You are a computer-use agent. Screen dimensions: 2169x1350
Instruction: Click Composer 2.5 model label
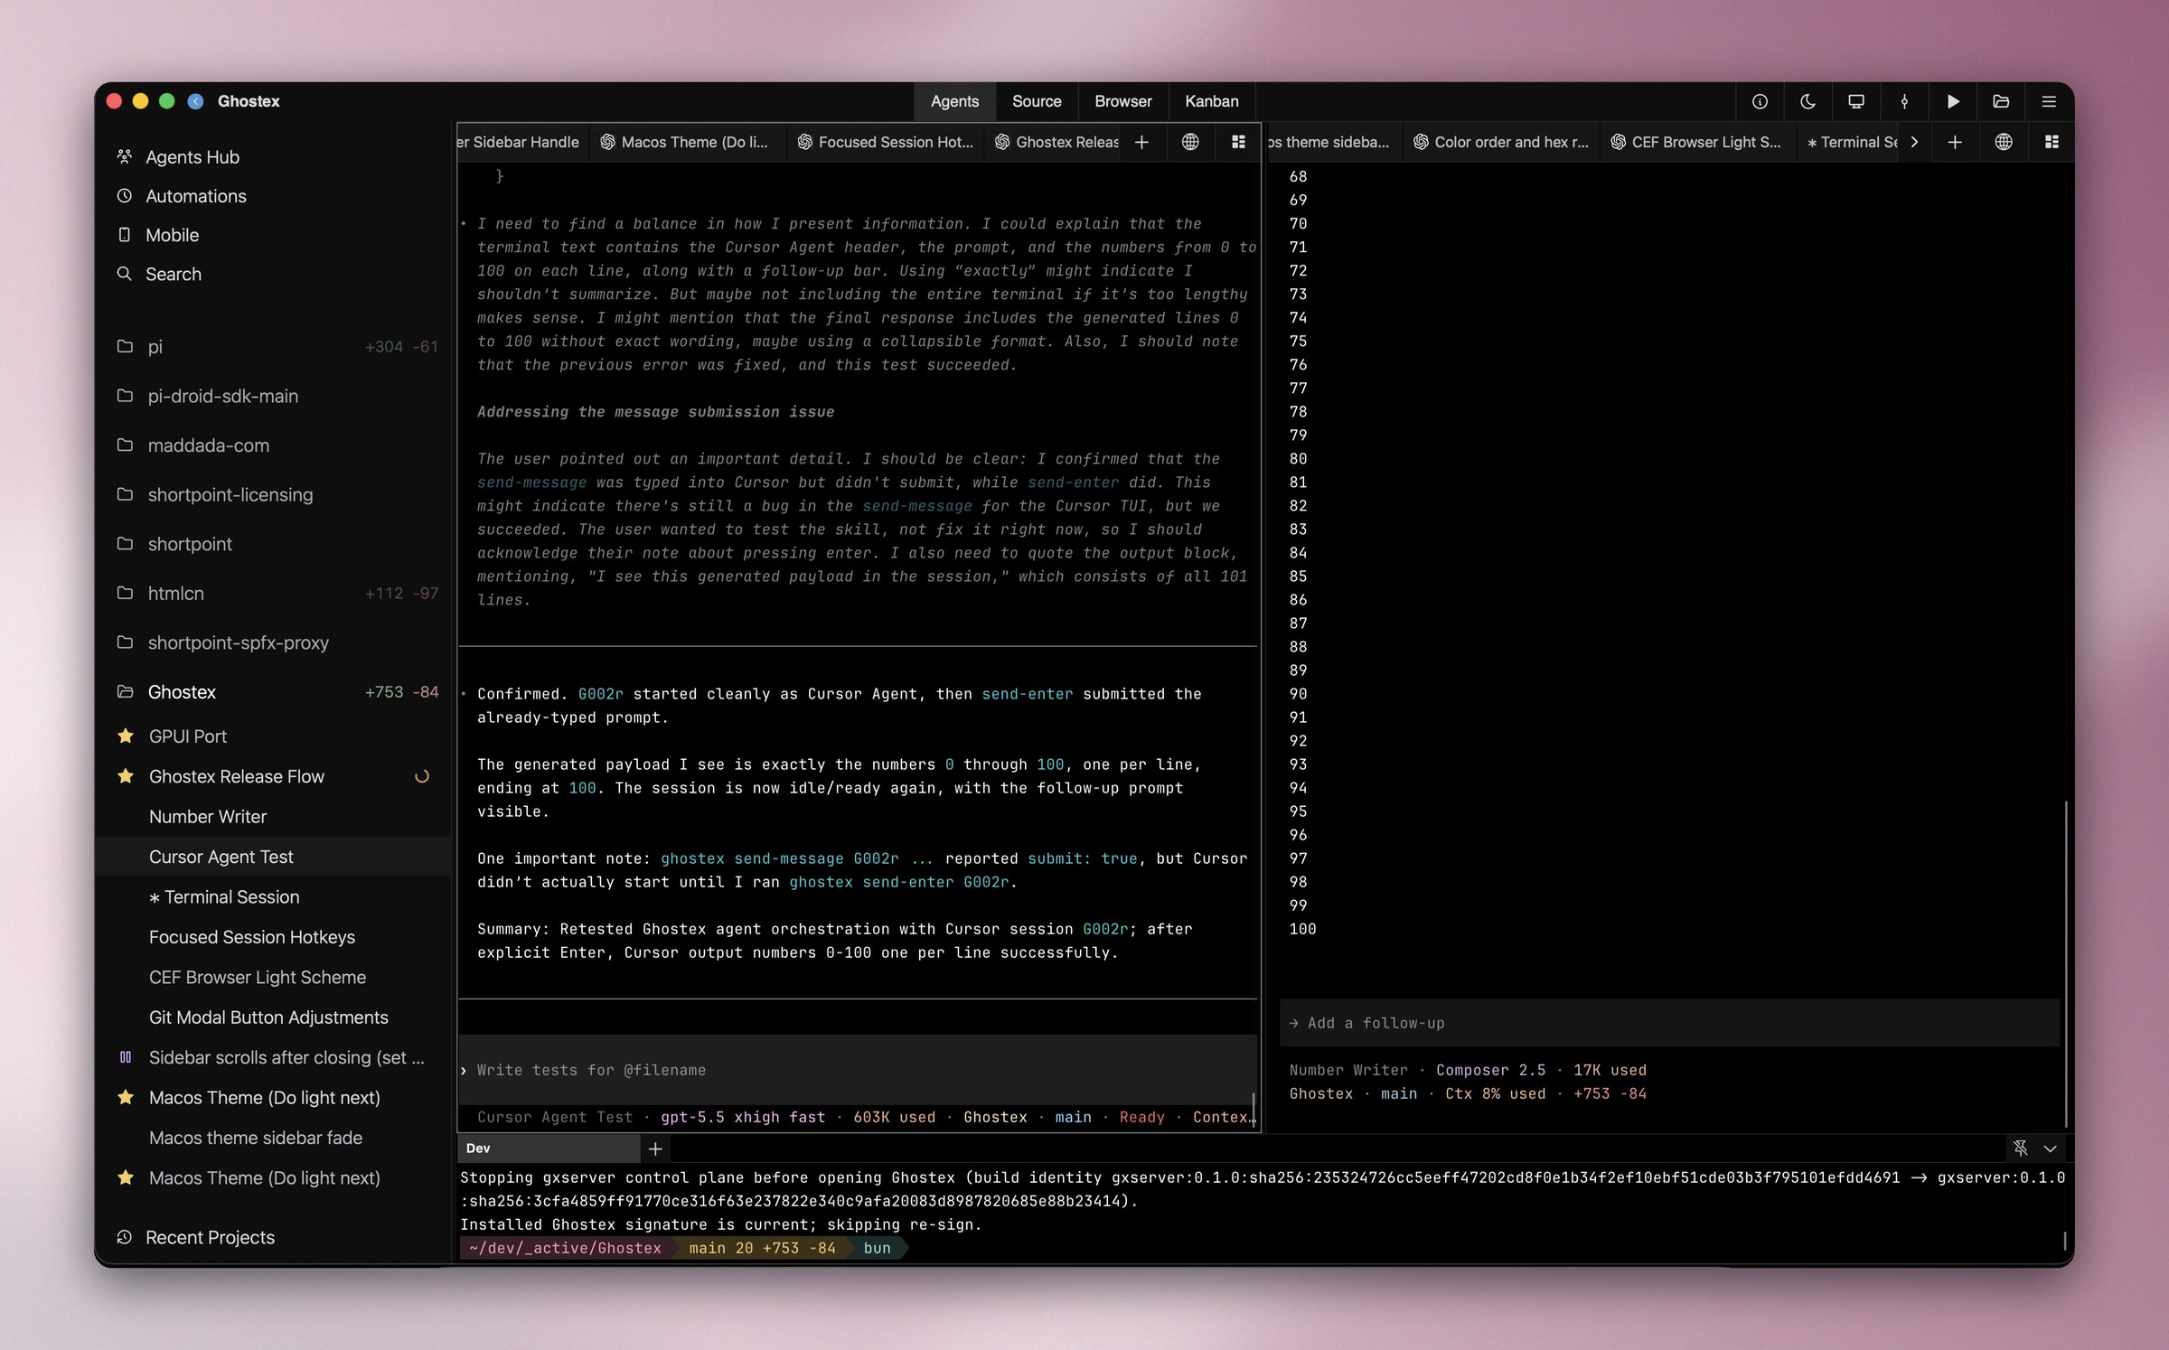(x=1490, y=1070)
